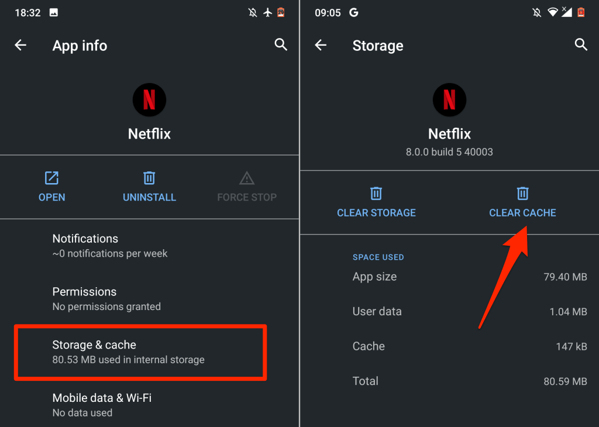Tap the Uninstall trash icon
Image resolution: width=599 pixels, height=427 pixels.
tap(149, 178)
